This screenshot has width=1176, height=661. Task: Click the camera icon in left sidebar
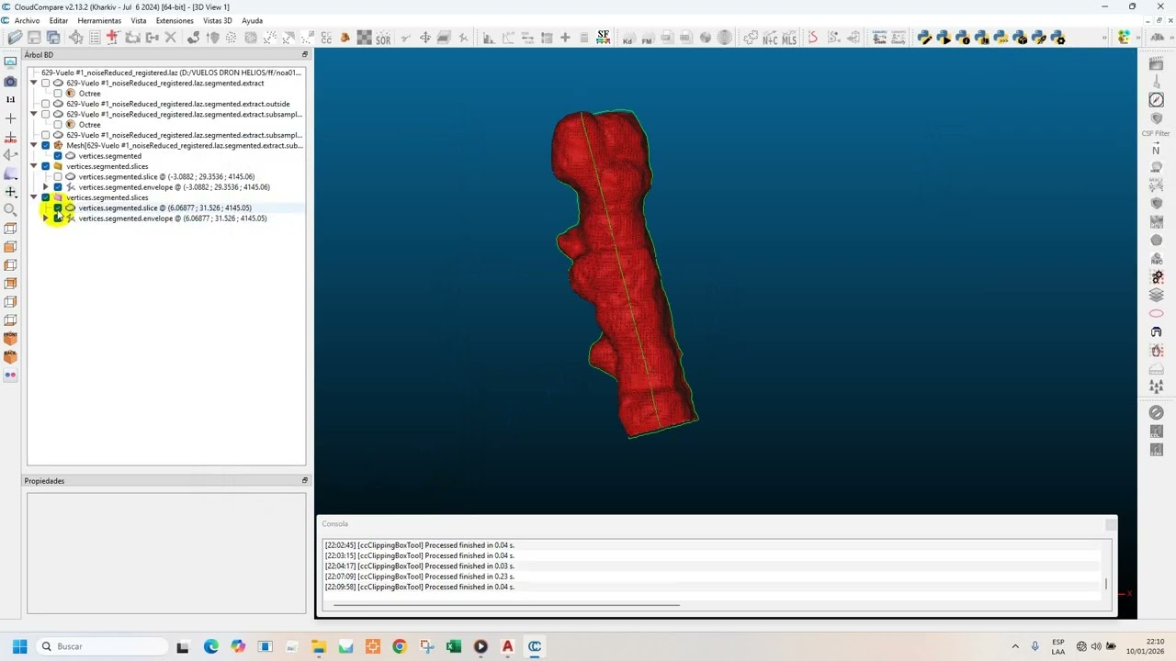[10, 81]
